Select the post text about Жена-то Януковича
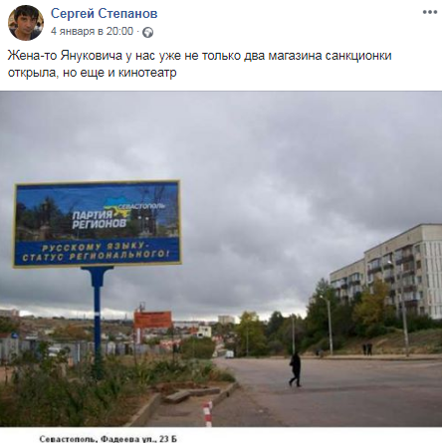 click(199, 64)
